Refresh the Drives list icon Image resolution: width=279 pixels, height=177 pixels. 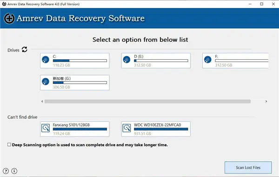coord(24,50)
